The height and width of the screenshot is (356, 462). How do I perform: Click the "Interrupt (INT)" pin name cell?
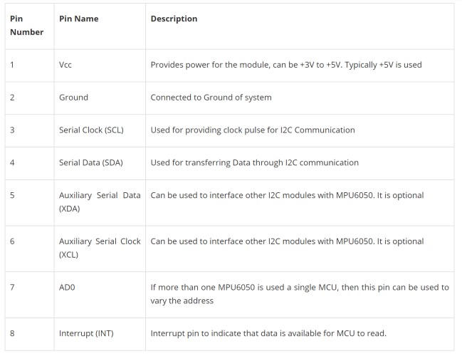[x=86, y=333]
